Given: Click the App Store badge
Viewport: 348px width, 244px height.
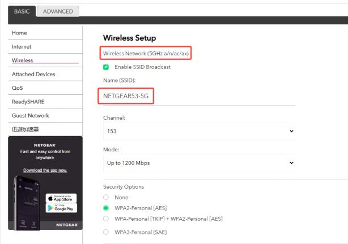Looking at the screenshot, I should tap(61, 198).
